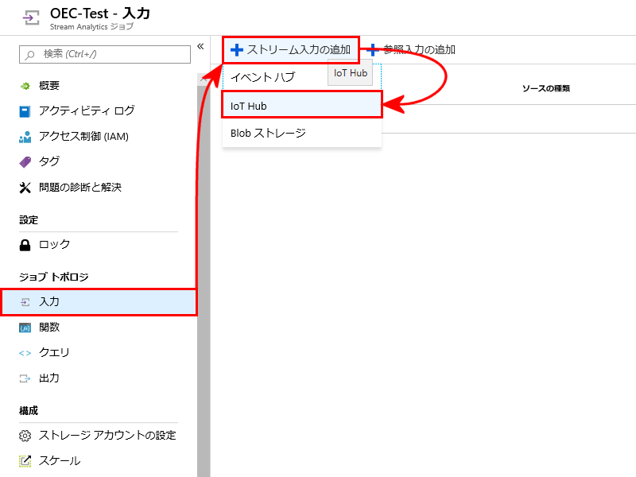636x477 pixels.
Task: Click the スケール edit icon
Action: pyautogui.click(x=25, y=461)
